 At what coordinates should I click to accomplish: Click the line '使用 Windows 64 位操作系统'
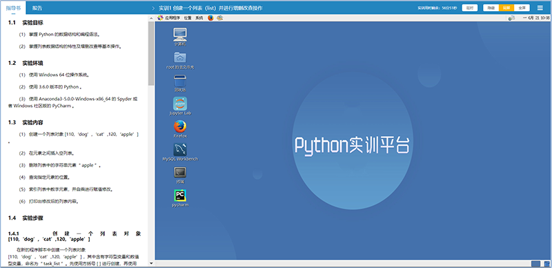(x=55, y=75)
